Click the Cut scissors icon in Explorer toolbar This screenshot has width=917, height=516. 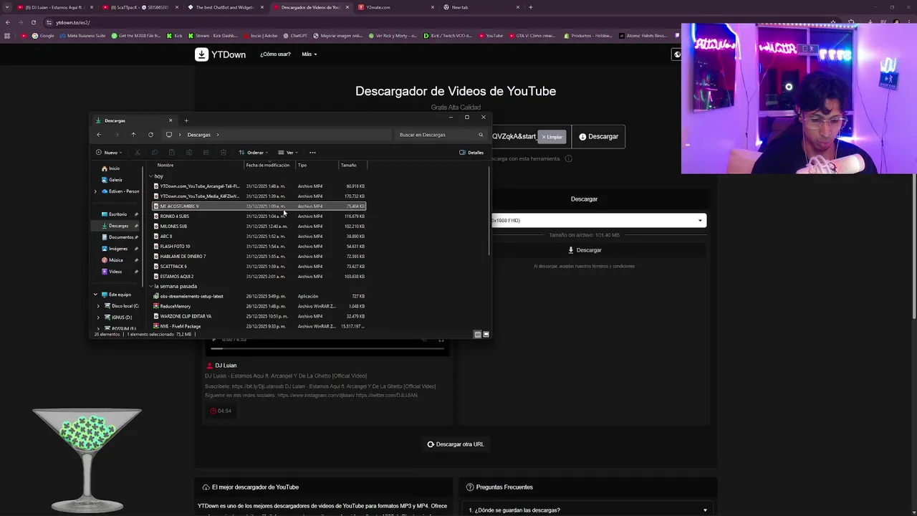pyautogui.click(x=138, y=153)
